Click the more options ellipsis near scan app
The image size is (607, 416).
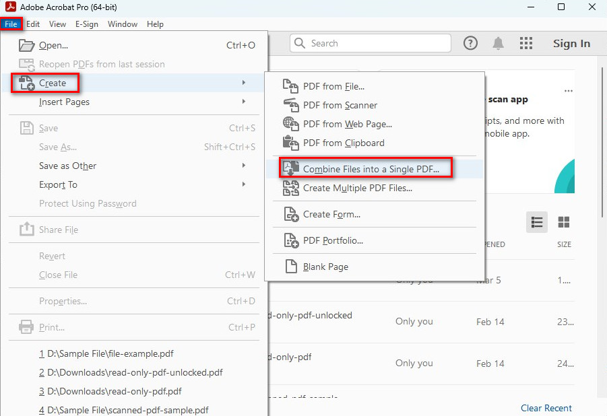coord(568,90)
